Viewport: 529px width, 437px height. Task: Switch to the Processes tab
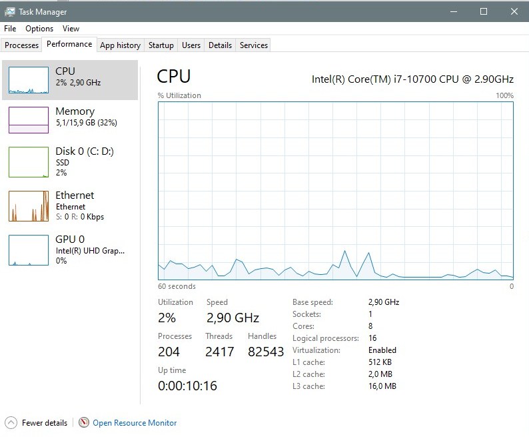[21, 45]
